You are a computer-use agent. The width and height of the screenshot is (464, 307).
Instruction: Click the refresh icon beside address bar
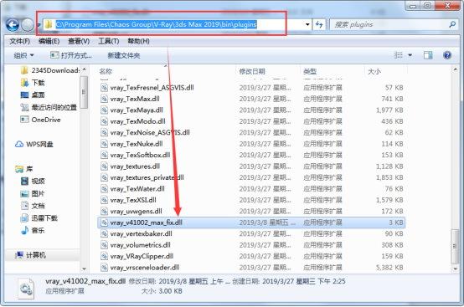tap(319, 24)
